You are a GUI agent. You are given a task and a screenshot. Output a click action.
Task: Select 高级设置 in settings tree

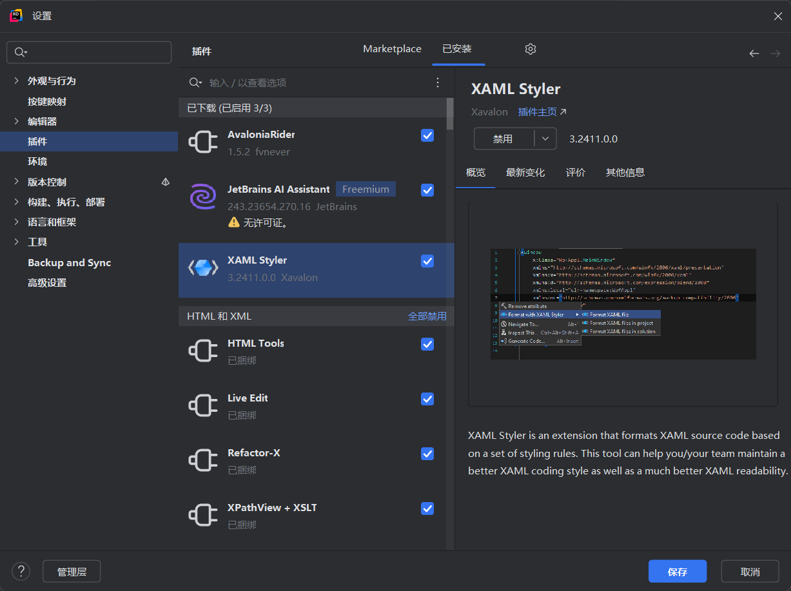coord(47,282)
